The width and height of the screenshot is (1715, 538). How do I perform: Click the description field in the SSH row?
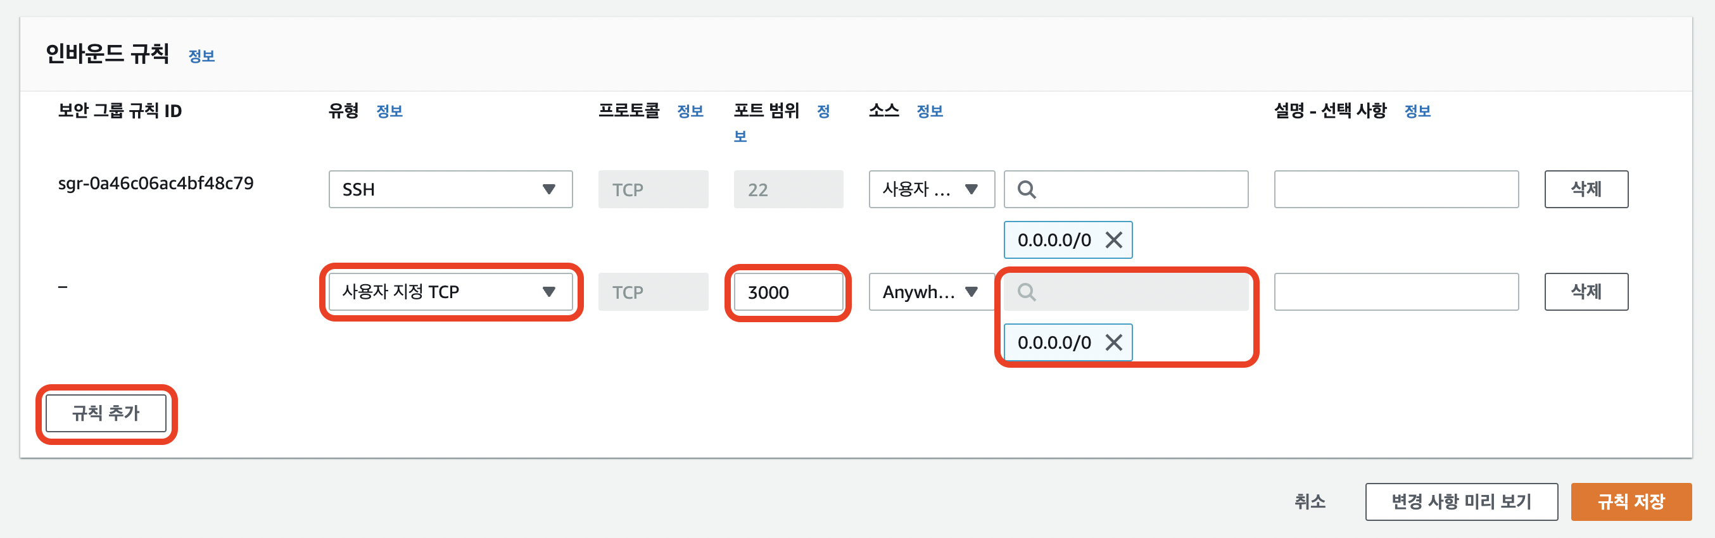1396,189
